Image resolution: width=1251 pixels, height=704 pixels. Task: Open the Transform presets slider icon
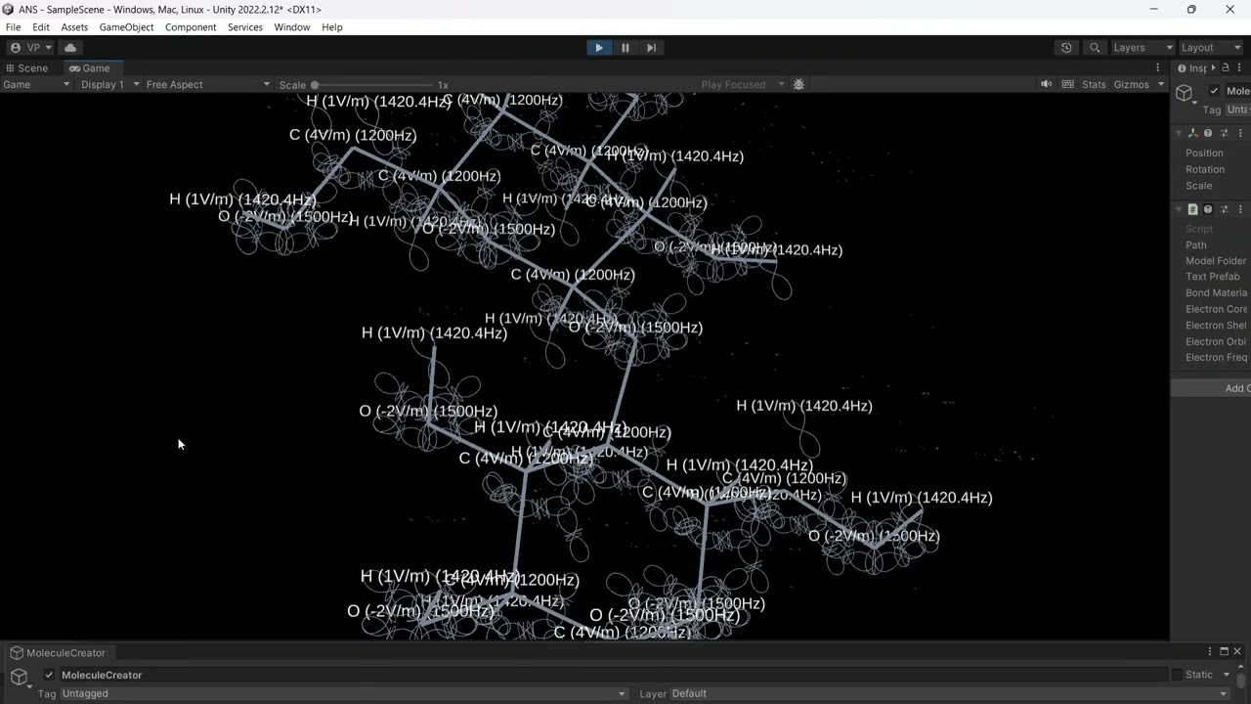point(1224,133)
